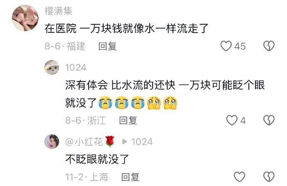Select comment text 在医院 一万块钱就像水一样流走了
287x186 pixels.
pyautogui.click(x=126, y=29)
